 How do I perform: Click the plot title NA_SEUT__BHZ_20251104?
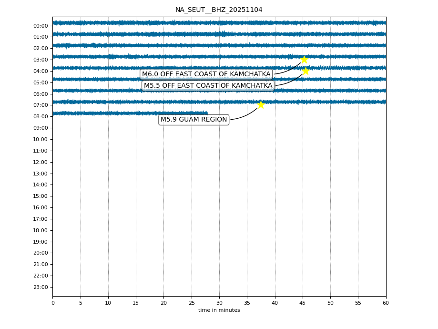(219, 10)
